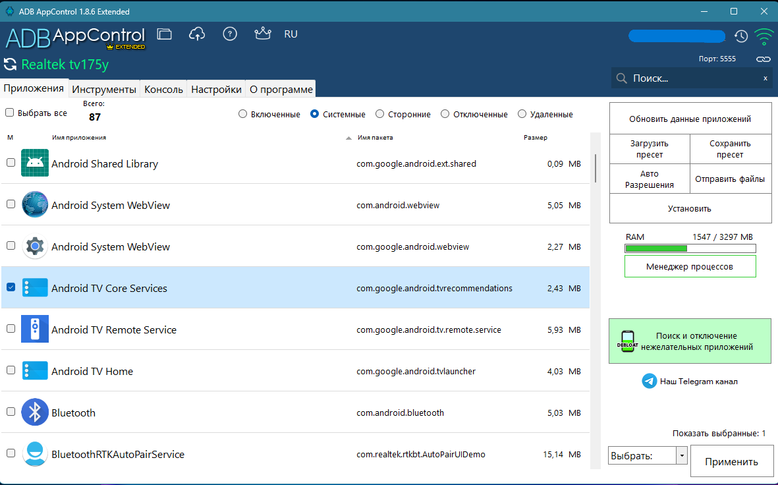Screen dimensions: 778x485
Task: Click the Отправить файлы button
Action: (x=731, y=179)
